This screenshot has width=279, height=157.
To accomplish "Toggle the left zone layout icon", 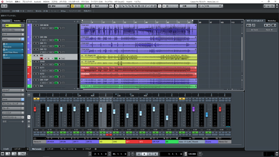I will pyautogui.click(x=265, y=6).
